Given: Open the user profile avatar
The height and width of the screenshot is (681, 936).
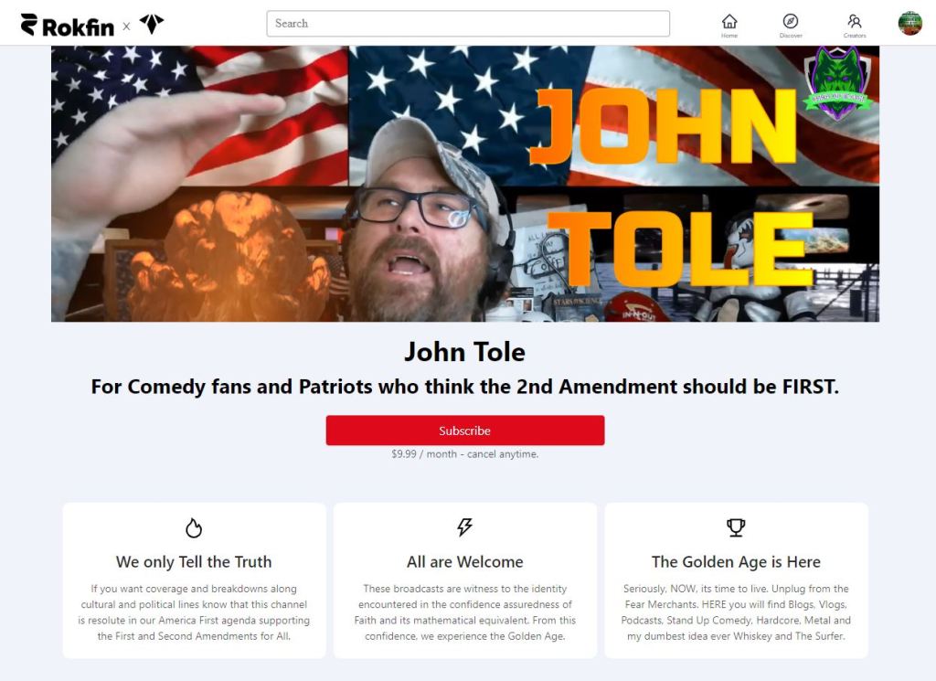Looking at the screenshot, I should click(909, 23).
